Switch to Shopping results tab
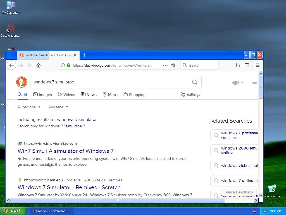The width and height of the screenshot is (286, 215). tap(134, 95)
